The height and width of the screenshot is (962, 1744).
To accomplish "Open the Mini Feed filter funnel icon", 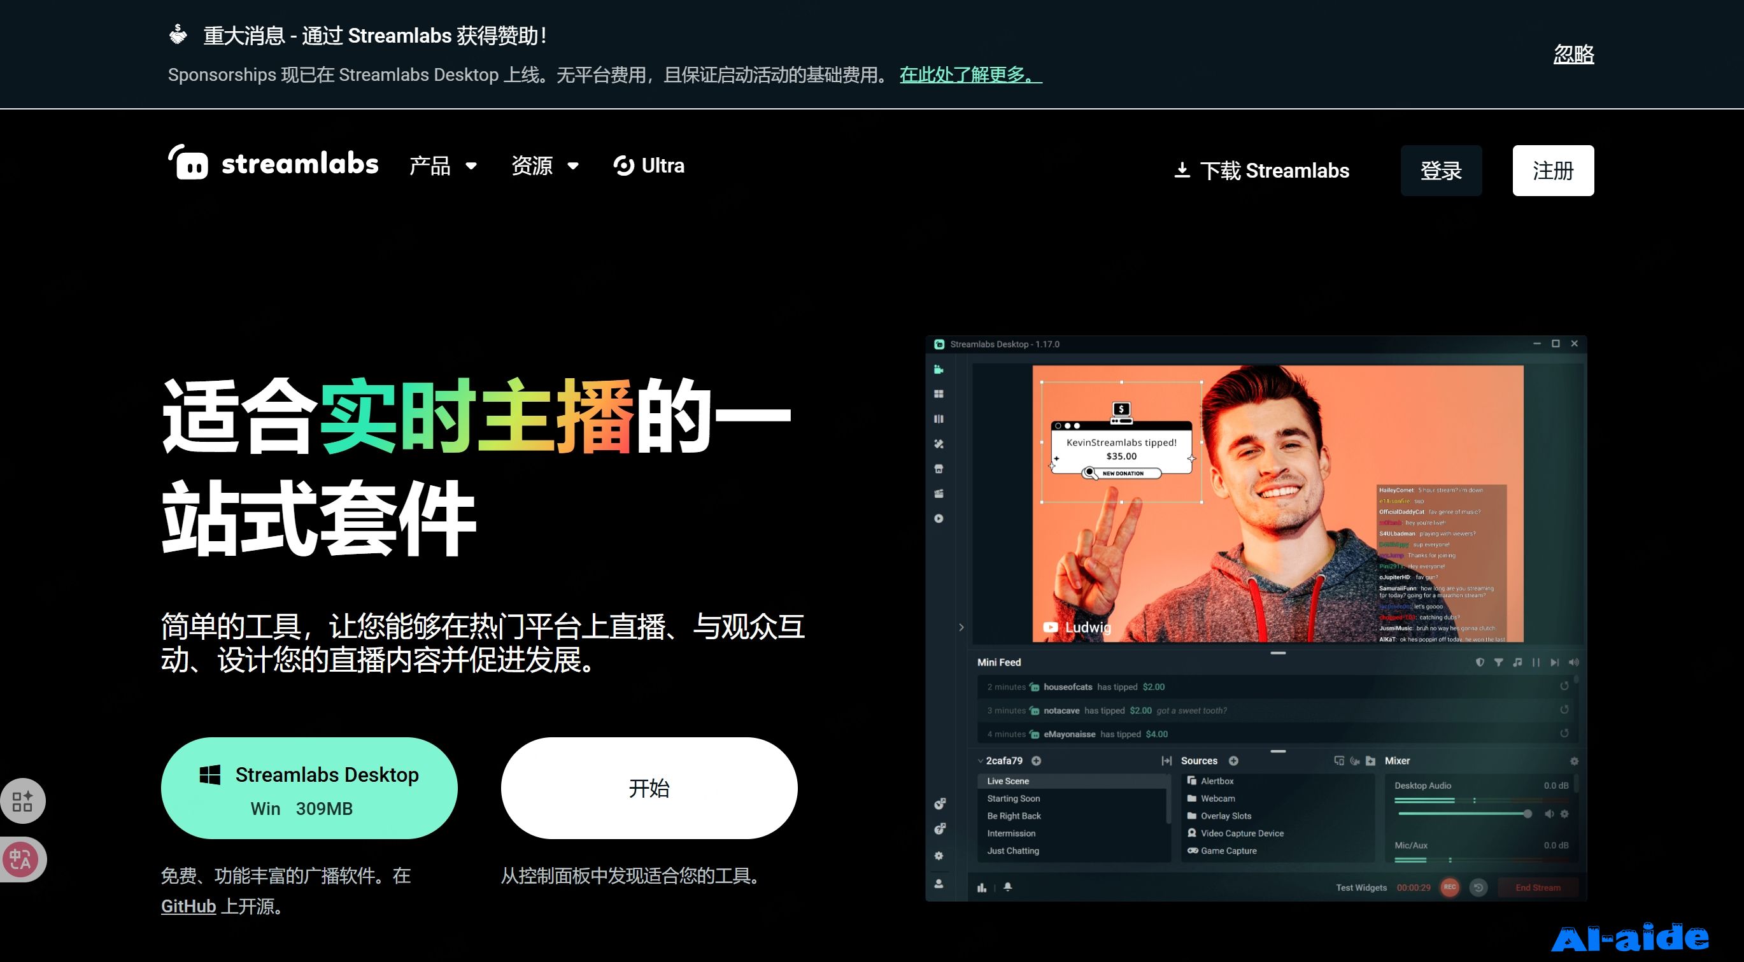I will point(1499,663).
